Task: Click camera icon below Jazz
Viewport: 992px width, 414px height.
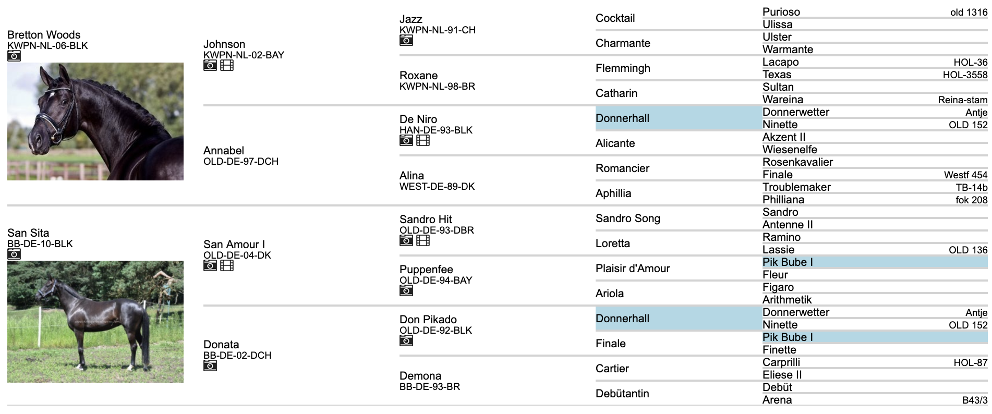Action: click(x=406, y=40)
